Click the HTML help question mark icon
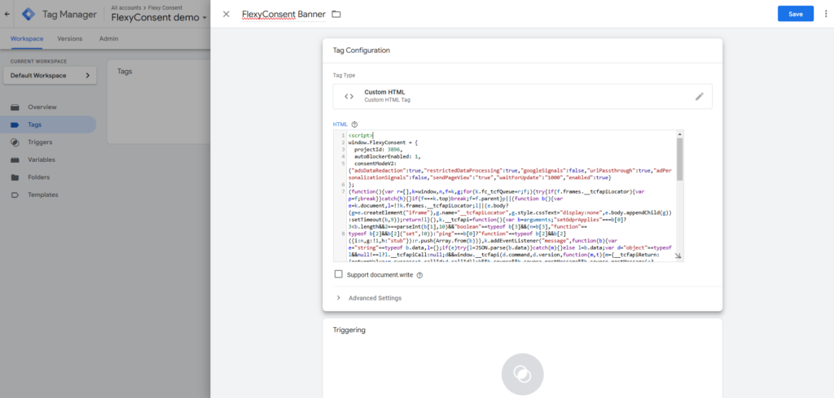This screenshot has width=834, height=398. 354,125
